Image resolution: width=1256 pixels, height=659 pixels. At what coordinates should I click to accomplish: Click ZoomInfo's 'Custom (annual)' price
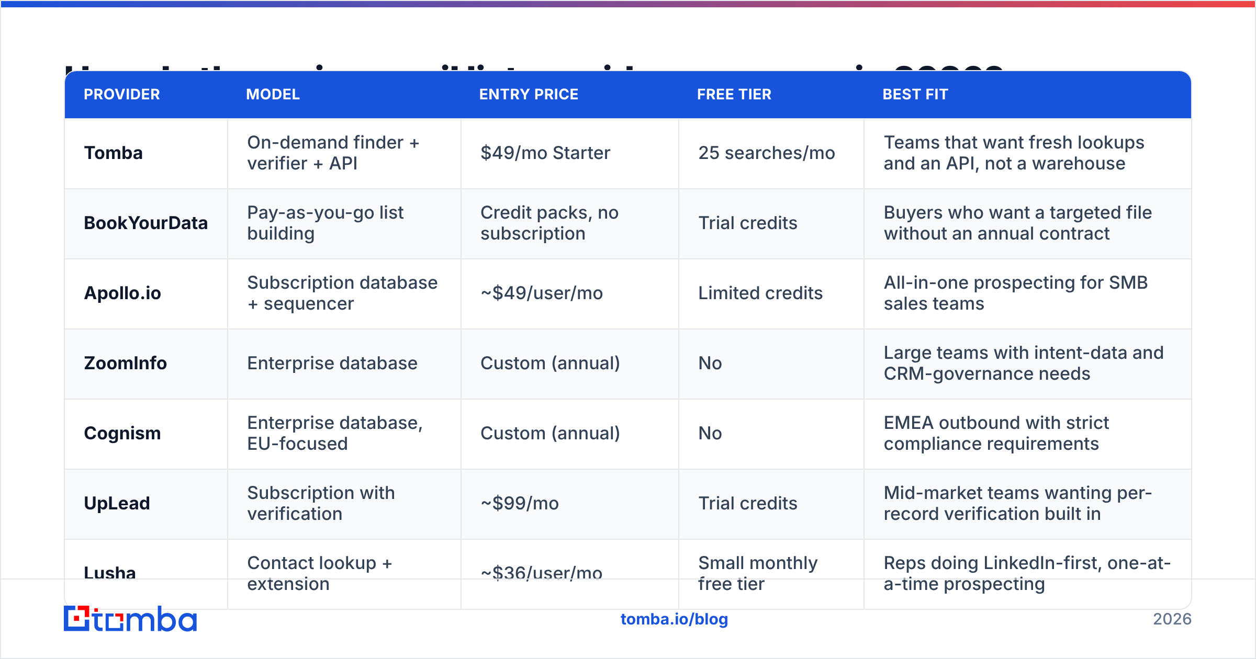pyautogui.click(x=570, y=363)
